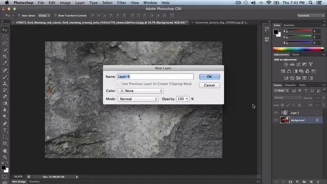
Task: Open the Color dropdown set to None
Action: 141,91
